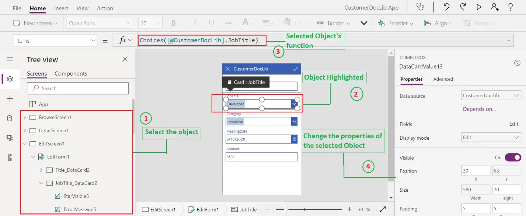The image size is (526, 216).
Task: Zoom in with the plus button
Action: pyautogui.click(x=349, y=209)
